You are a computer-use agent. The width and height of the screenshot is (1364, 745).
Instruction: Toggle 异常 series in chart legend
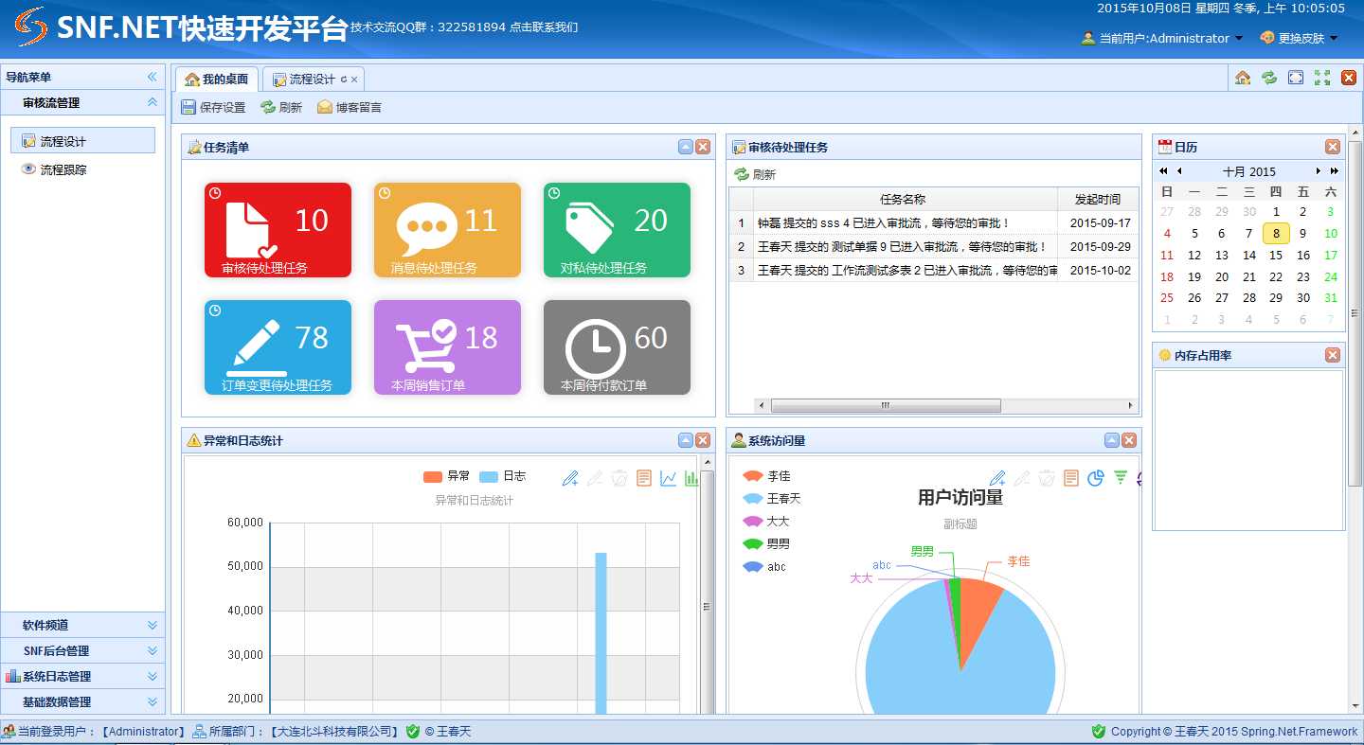click(x=446, y=476)
